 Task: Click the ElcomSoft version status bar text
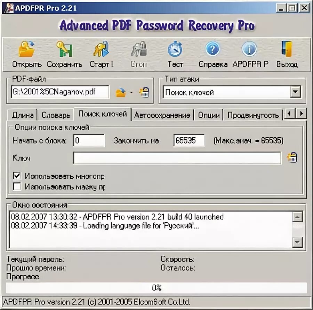(97, 302)
